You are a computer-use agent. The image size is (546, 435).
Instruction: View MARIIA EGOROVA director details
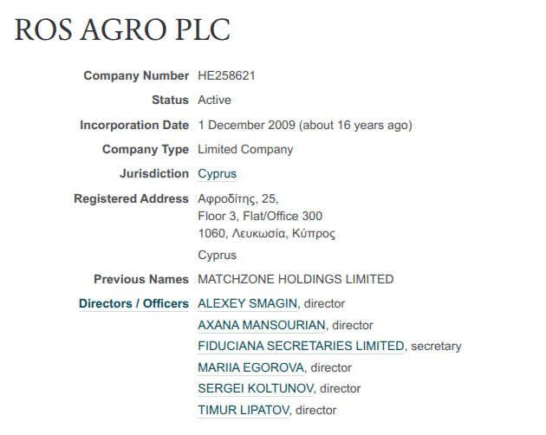click(251, 368)
